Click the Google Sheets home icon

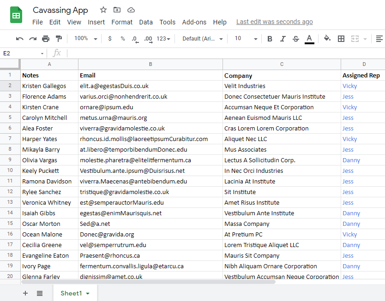point(16,15)
